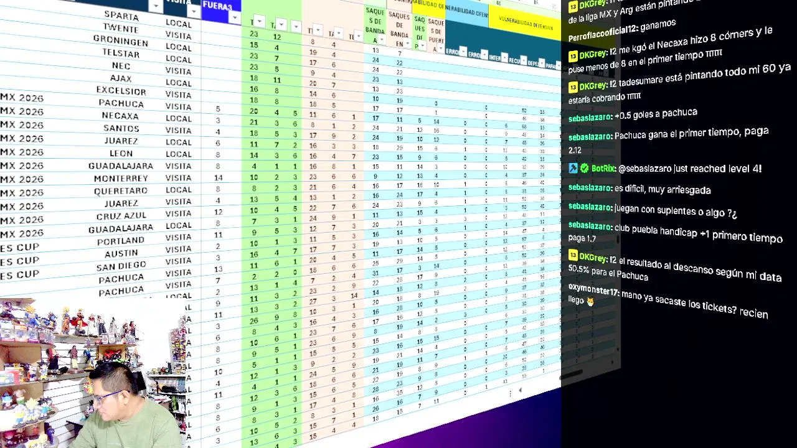The image size is (797, 448).
Task: Select the LEON team cell
Action: pyautogui.click(x=121, y=153)
